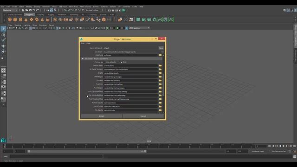Create a polygon cube from the shelf
Viewport: 297px width, 167px height.
15,19
